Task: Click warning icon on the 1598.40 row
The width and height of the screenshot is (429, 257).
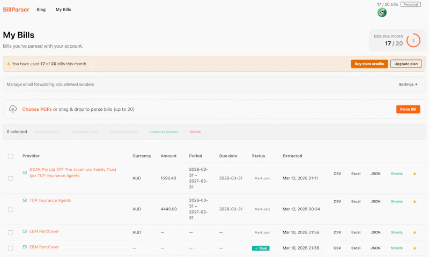Action: coord(415,173)
